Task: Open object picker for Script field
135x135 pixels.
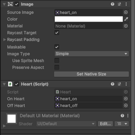Action: (126, 92)
